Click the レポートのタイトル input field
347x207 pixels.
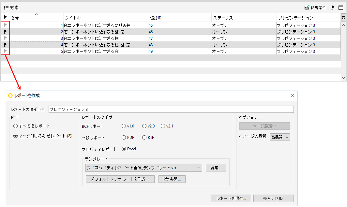tap(171, 109)
